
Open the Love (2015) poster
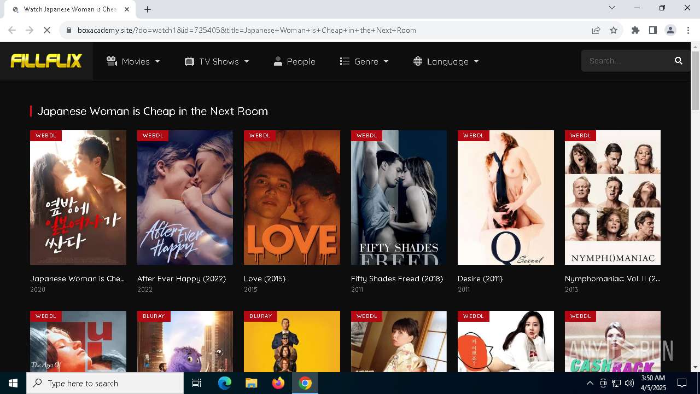tap(292, 198)
